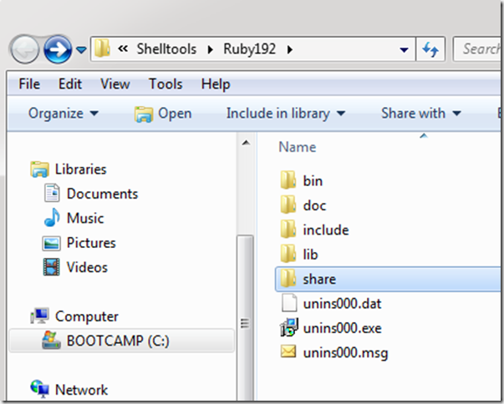Open the Videos library icon
This screenshot has width=504, height=404.
53,268
